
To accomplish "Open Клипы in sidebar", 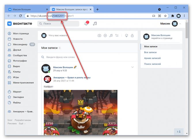I will point(14,72).
